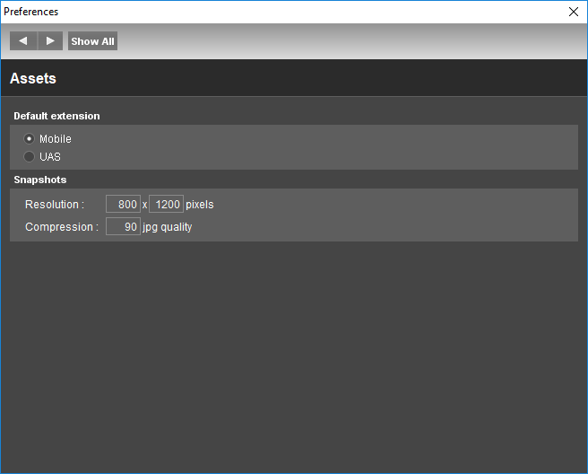The width and height of the screenshot is (588, 474).
Task: Click the UAS option label text
Action: point(50,156)
